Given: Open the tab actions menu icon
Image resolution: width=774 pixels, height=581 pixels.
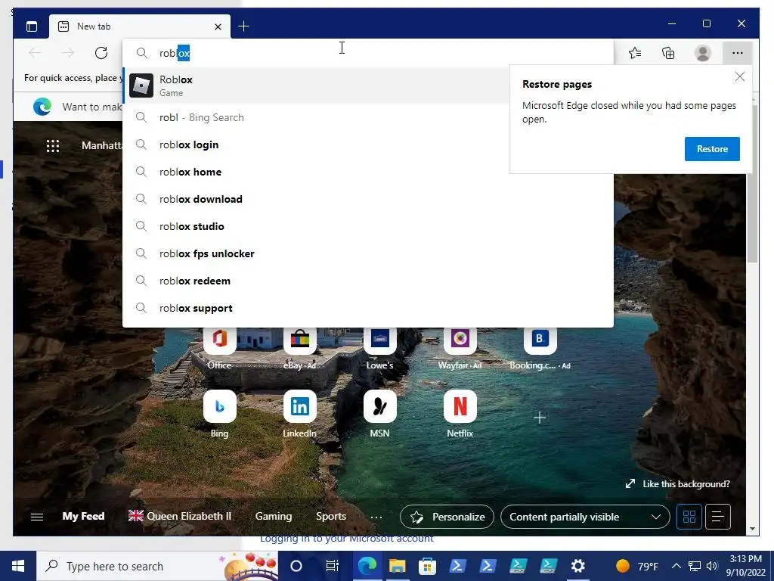Looking at the screenshot, I should tap(32, 26).
